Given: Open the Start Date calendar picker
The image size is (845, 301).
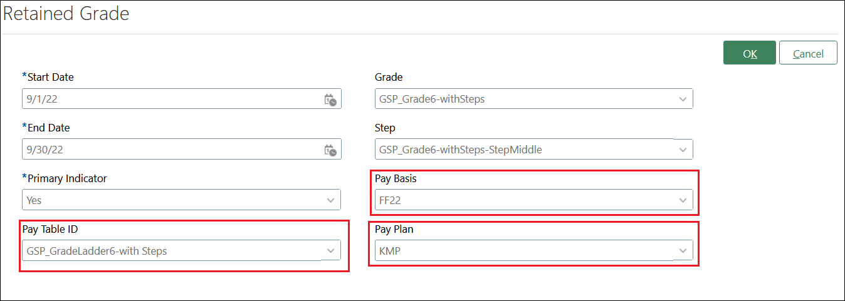Looking at the screenshot, I should click(330, 99).
